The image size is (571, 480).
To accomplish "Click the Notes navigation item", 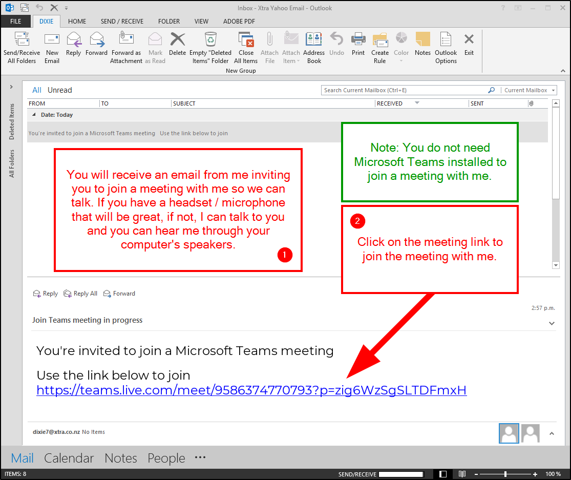I will click(120, 458).
